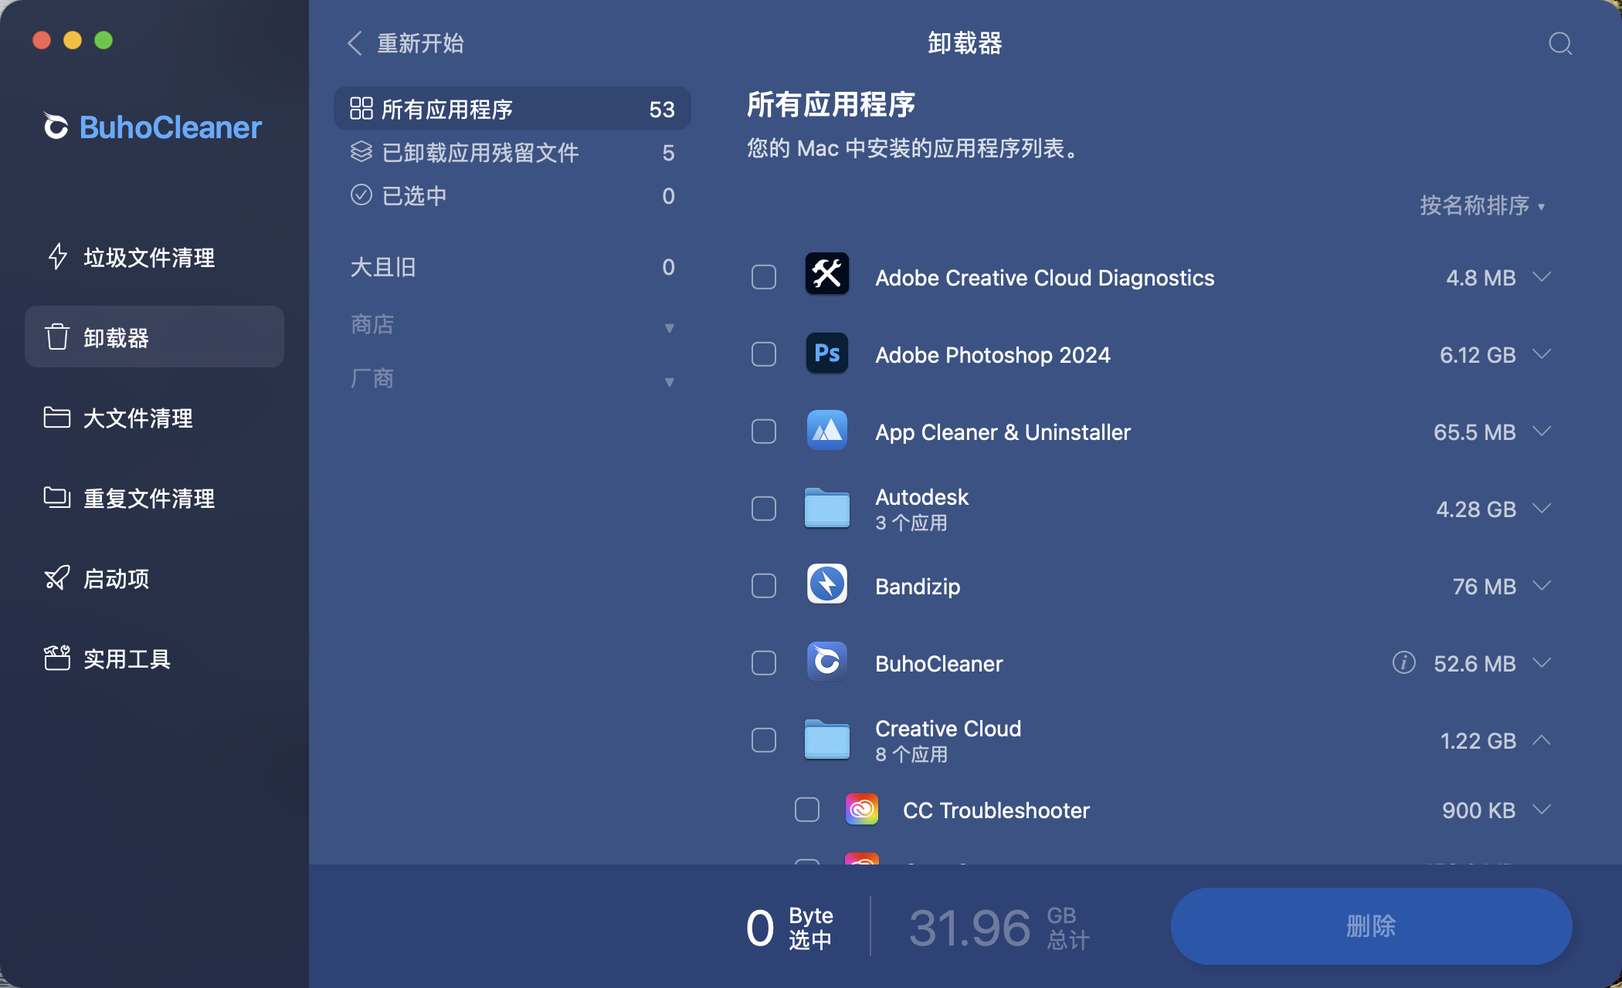The image size is (1622, 988).
Task: Click the App Cleaner & Uninstaller app icon
Action: 827,431
